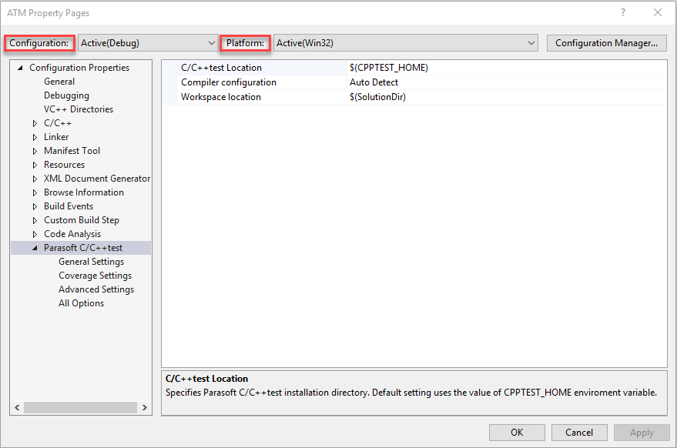Click the tree's right scroll arrow
The image size is (677, 448).
(x=145, y=407)
